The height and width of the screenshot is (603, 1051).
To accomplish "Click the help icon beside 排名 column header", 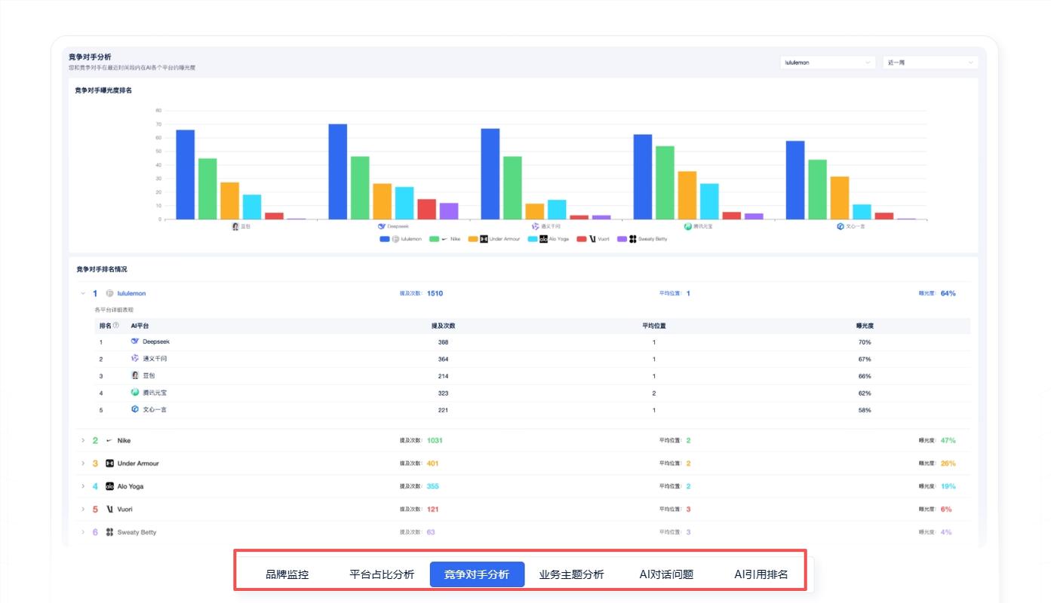I will click(x=115, y=326).
